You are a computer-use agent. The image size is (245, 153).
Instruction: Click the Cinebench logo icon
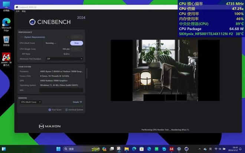pos(32,22)
